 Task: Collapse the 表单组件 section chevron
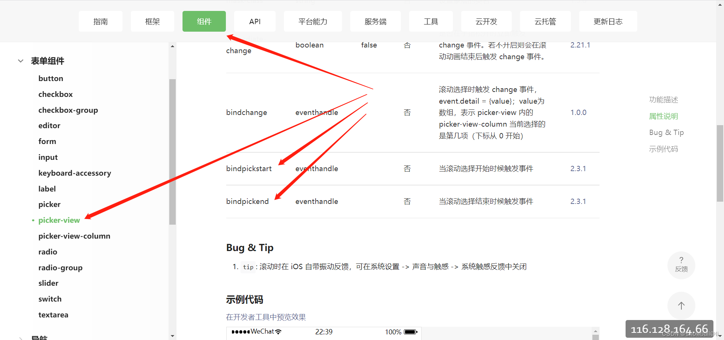(x=20, y=61)
